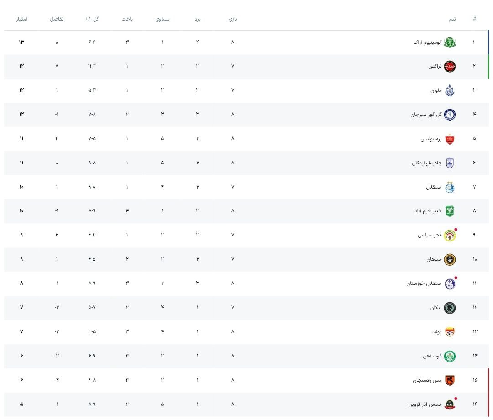Screen dimensions: 493x420
Task: Click the Zob Ahan green logo
Action: click(x=450, y=356)
